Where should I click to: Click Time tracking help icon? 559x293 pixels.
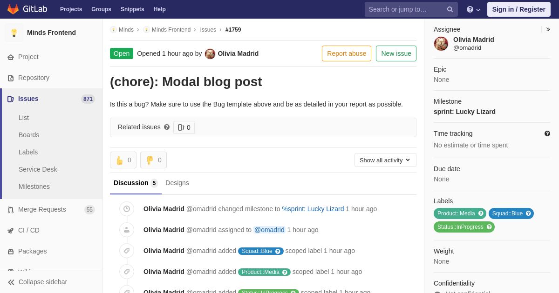pos(547,133)
